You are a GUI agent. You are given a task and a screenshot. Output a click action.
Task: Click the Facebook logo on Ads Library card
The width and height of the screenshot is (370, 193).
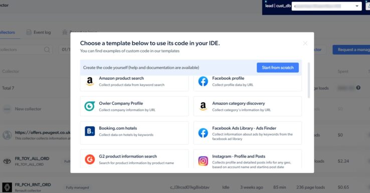coord(203,133)
